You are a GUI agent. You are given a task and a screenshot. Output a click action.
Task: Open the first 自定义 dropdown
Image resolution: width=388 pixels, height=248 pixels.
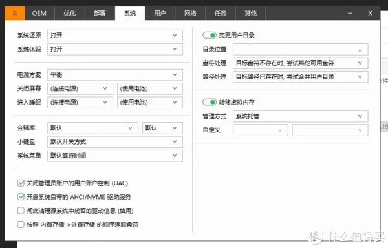coord(261,130)
